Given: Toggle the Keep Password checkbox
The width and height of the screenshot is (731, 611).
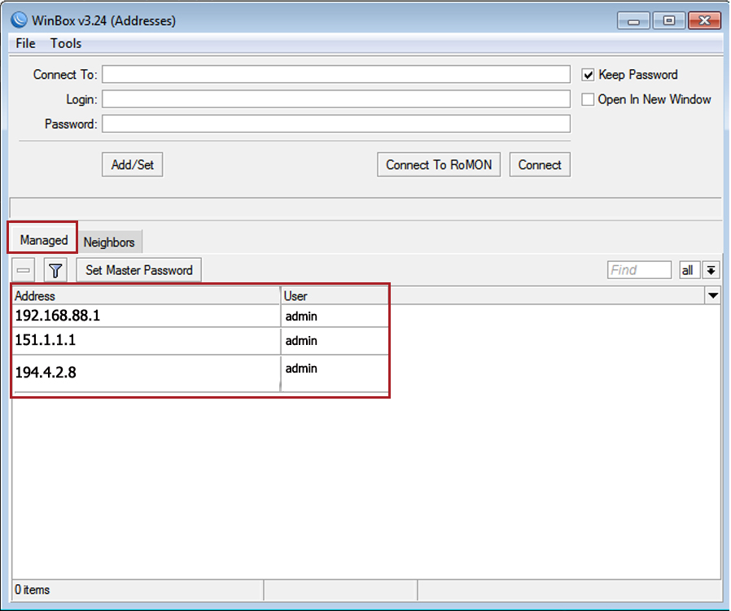Looking at the screenshot, I should pyautogui.click(x=589, y=75).
